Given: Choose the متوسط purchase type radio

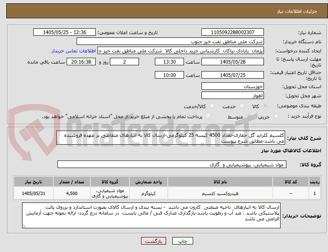Looking at the screenshot, I should coord(249,116).
